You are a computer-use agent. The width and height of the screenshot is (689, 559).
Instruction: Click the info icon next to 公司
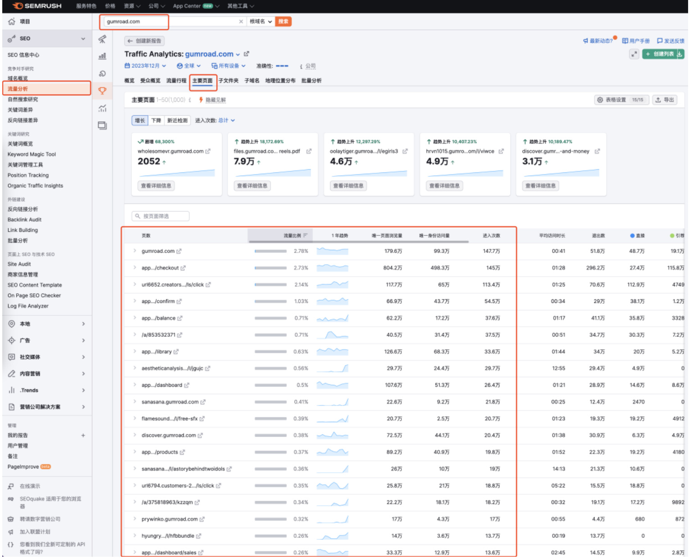coord(301,66)
